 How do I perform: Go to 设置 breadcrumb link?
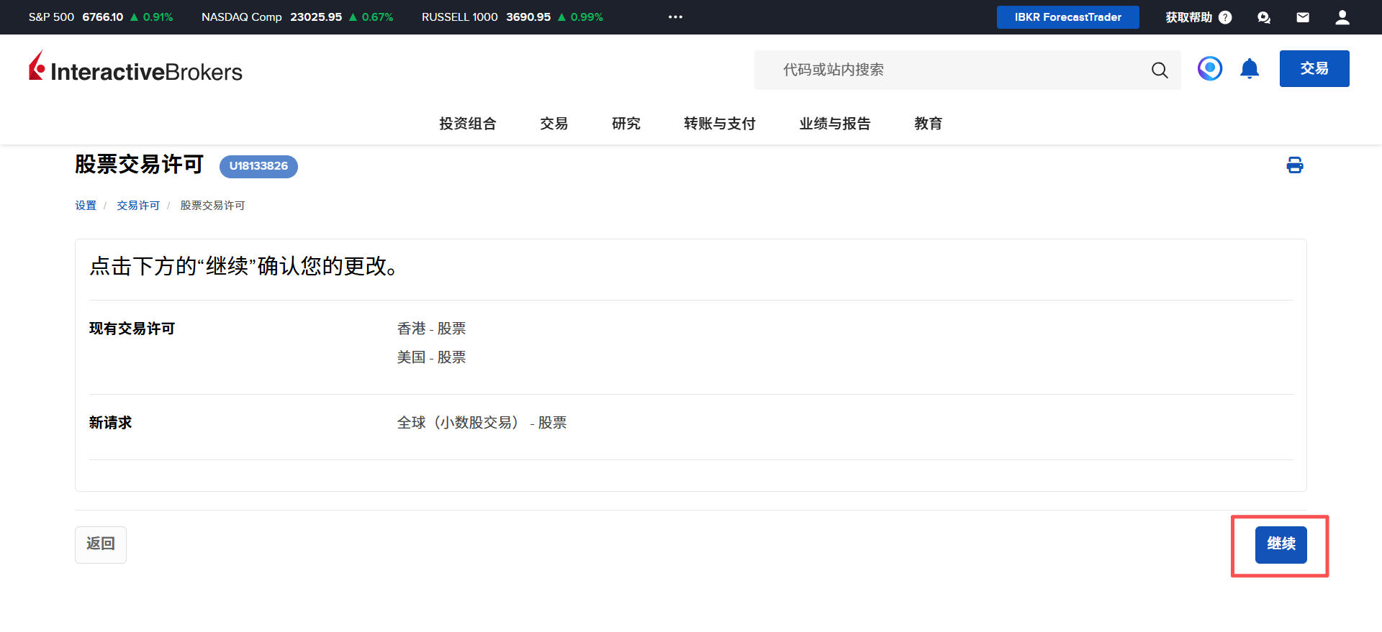point(86,206)
